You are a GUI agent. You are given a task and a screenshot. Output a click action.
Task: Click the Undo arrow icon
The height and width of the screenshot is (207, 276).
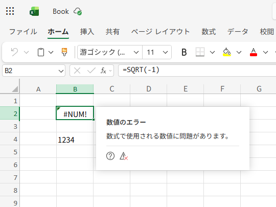pos(14,52)
